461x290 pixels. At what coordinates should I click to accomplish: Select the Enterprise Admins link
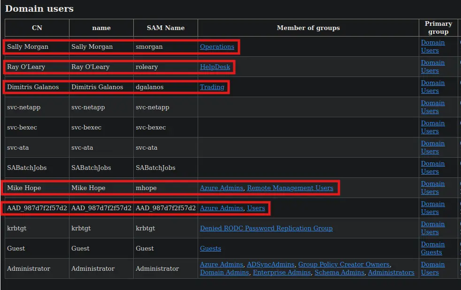[x=282, y=273]
